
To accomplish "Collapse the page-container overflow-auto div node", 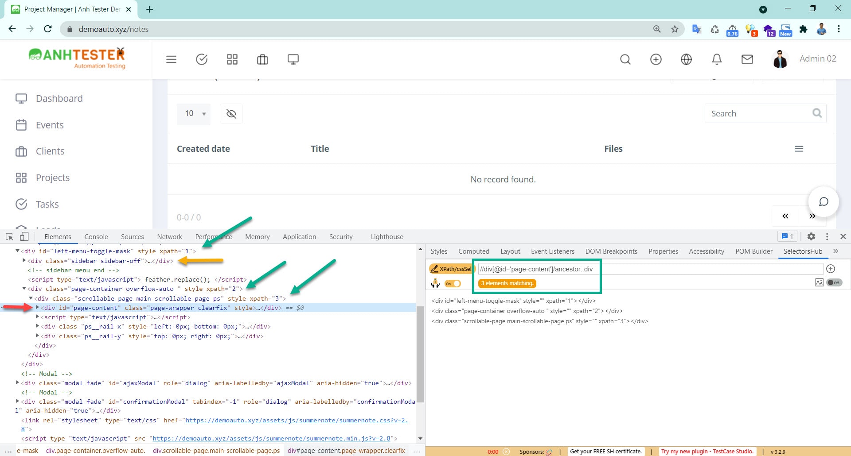I will click(x=24, y=289).
